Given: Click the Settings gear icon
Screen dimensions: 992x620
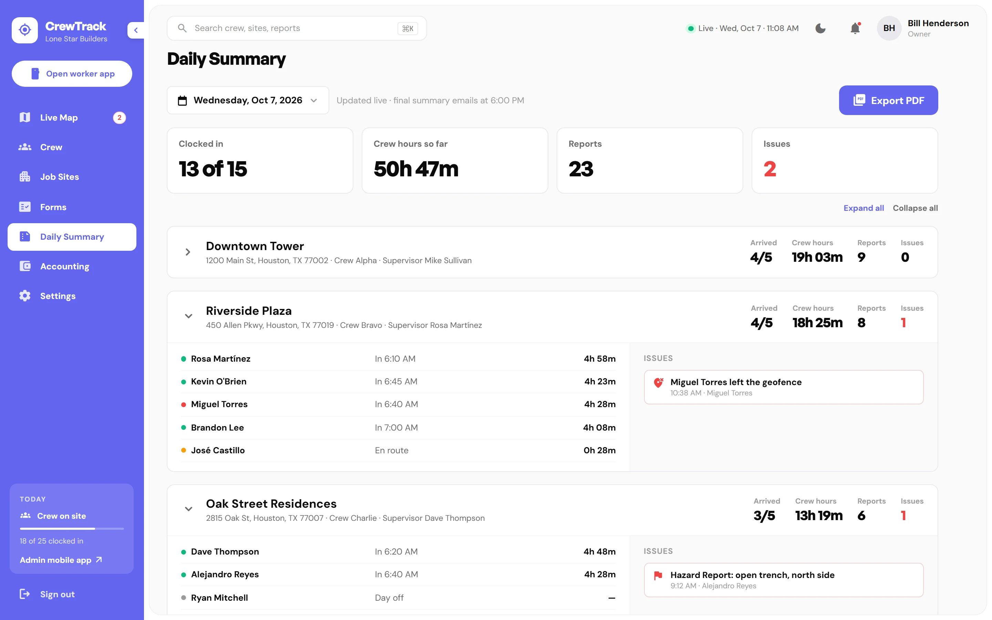Looking at the screenshot, I should [x=25, y=296].
